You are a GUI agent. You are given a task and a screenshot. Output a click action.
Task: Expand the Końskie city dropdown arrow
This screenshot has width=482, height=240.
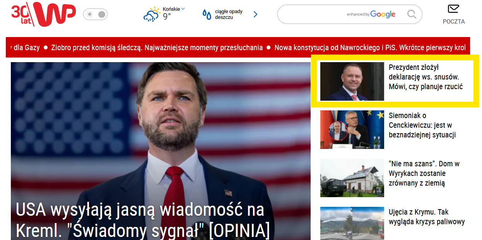183,8
